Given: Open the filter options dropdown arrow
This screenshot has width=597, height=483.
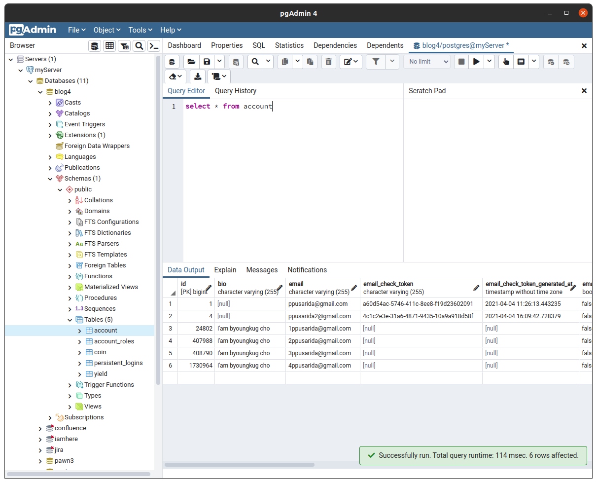Looking at the screenshot, I should pos(392,62).
